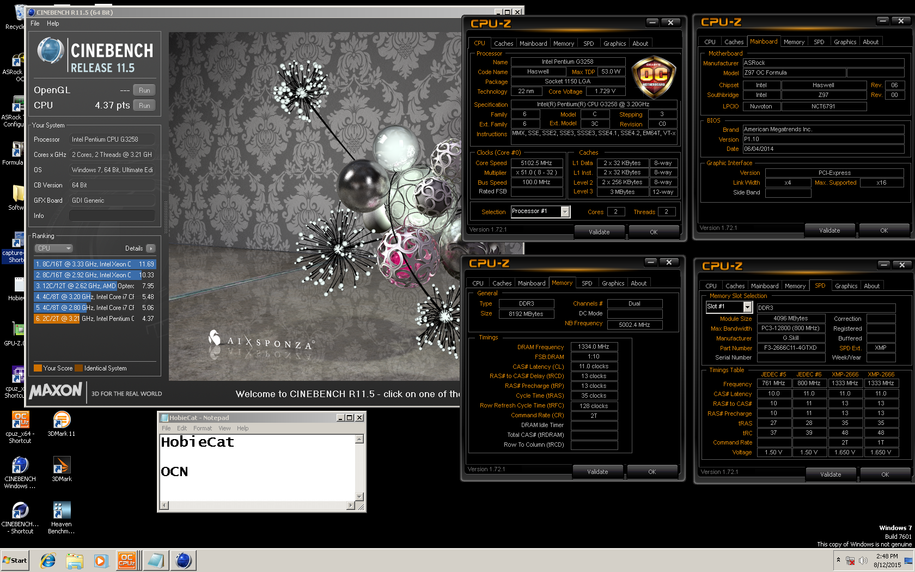Open 3DMark desktop shortcut
Image resolution: width=915 pixels, height=572 pixels.
click(x=62, y=469)
